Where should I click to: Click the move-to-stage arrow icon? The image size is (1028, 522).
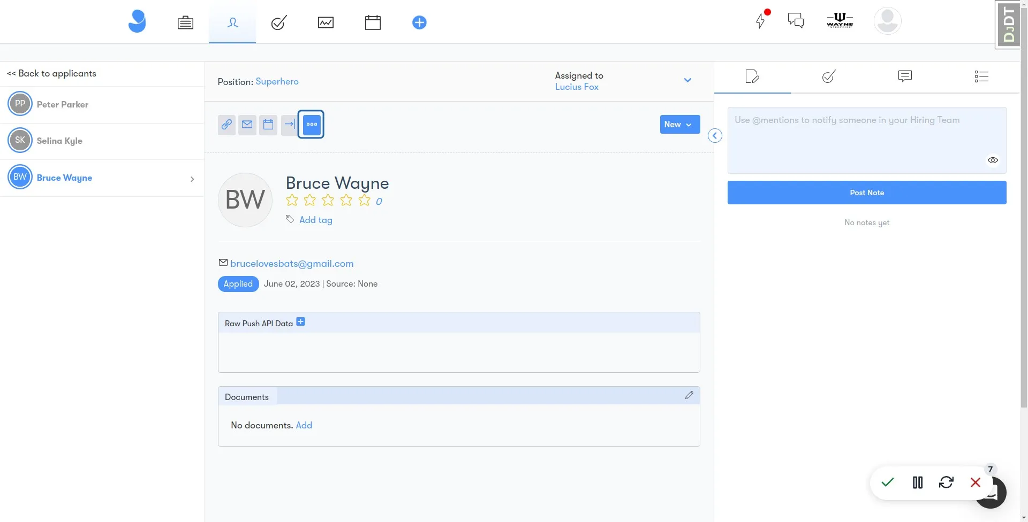click(x=289, y=125)
